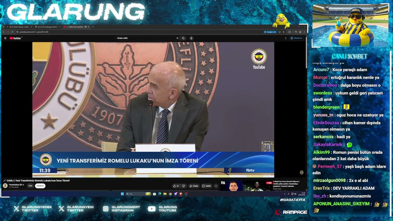393x221 pixels.
Task: Go to the YouTube home logo
Action: (x=15, y=38)
